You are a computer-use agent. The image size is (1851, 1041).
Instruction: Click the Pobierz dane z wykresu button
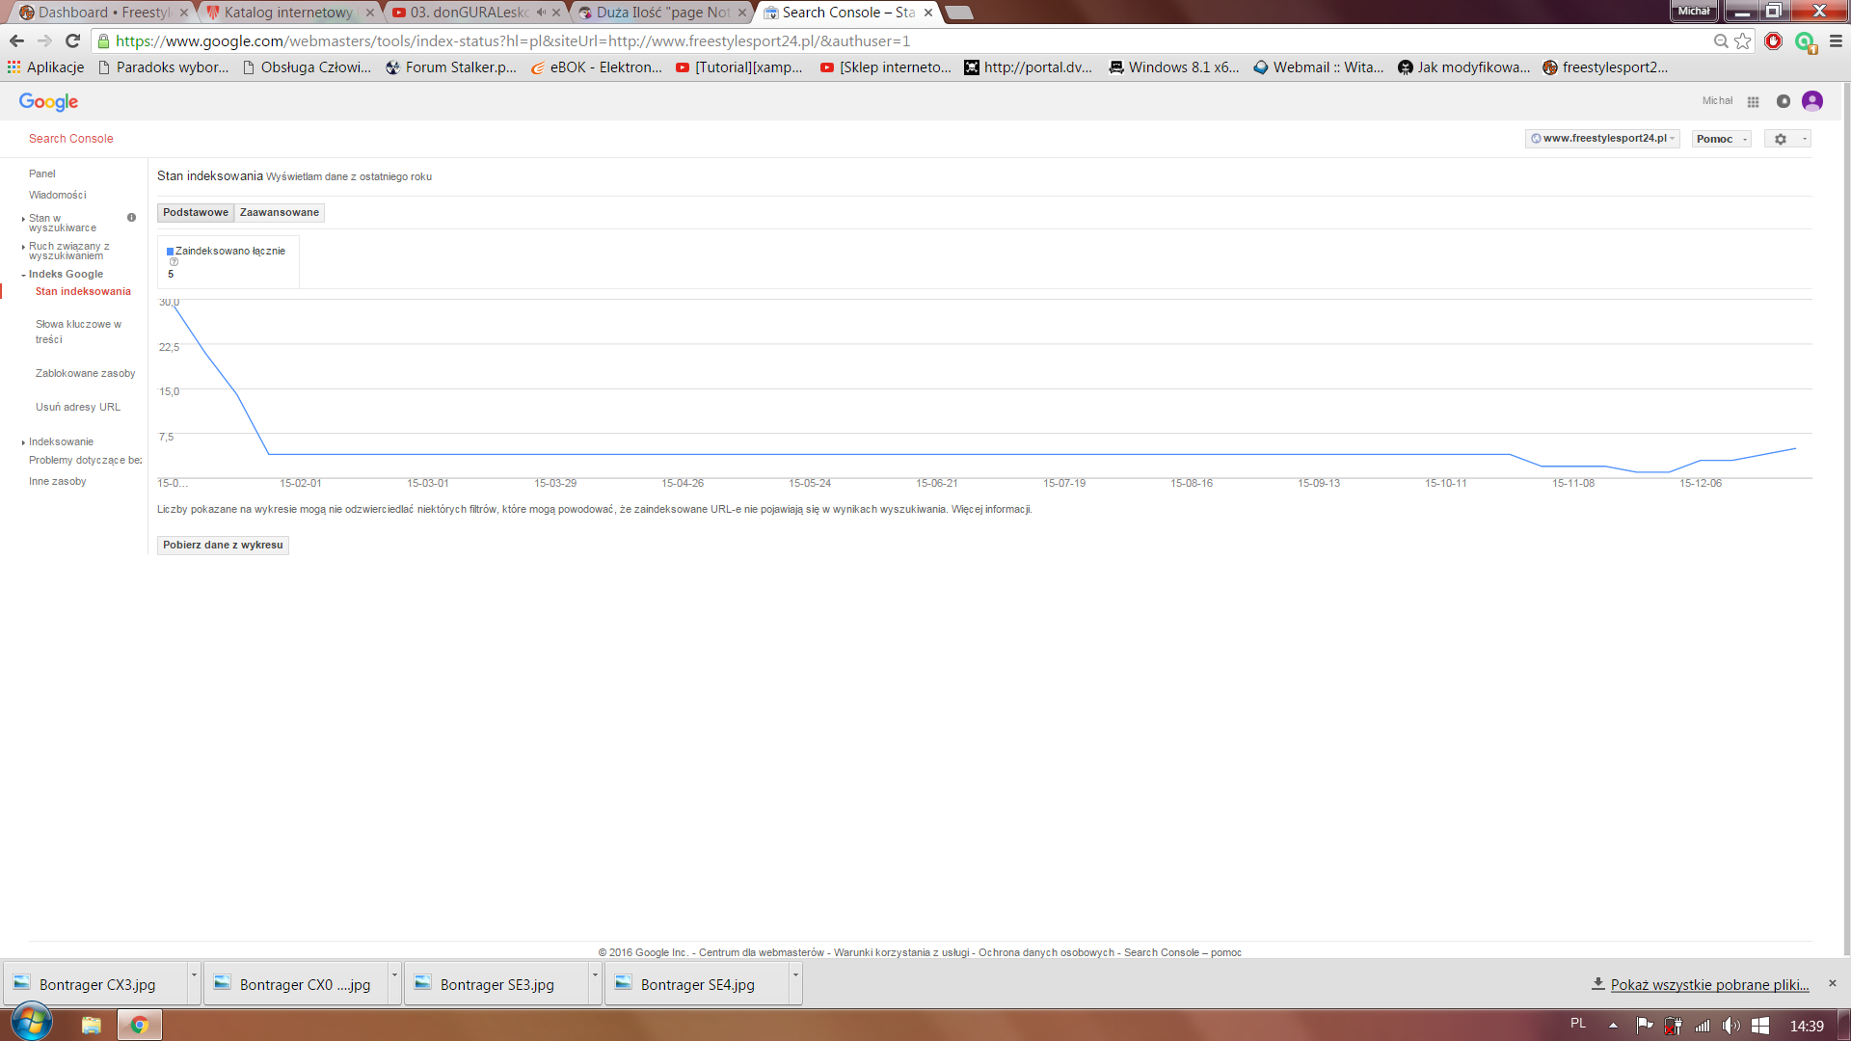coord(223,546)
